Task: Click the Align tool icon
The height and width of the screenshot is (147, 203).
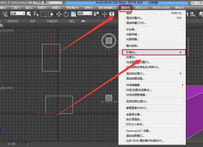Action: click(x=193, y=14)
